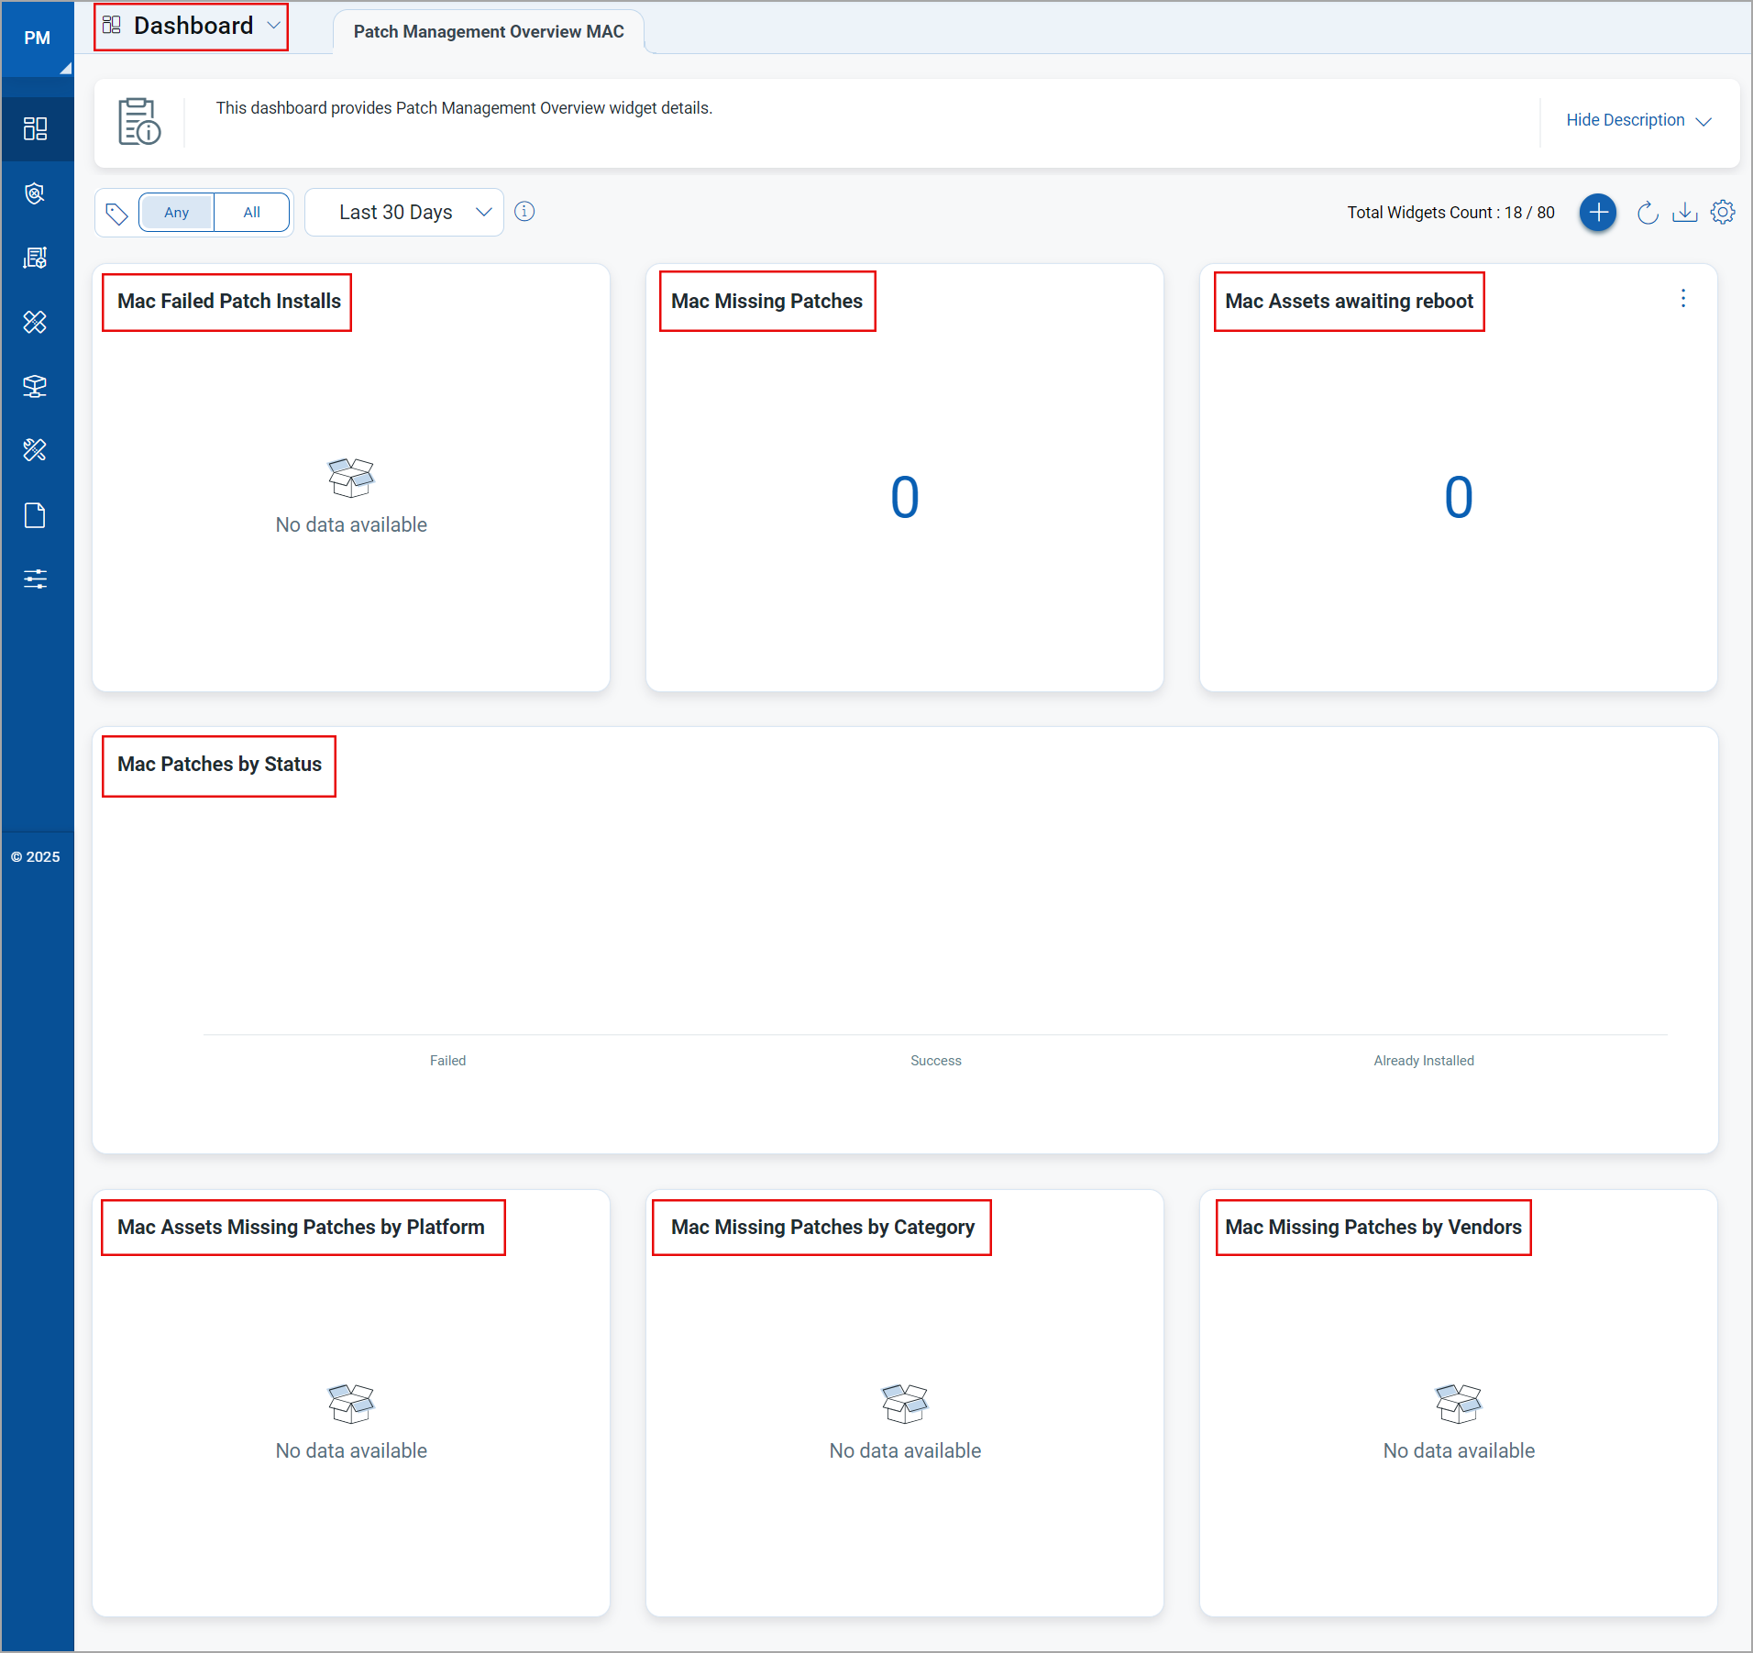Open the pencil-ruler jobs icon in the sidebar
This screenshot has width=1753, height=1653.
point(36,450)
